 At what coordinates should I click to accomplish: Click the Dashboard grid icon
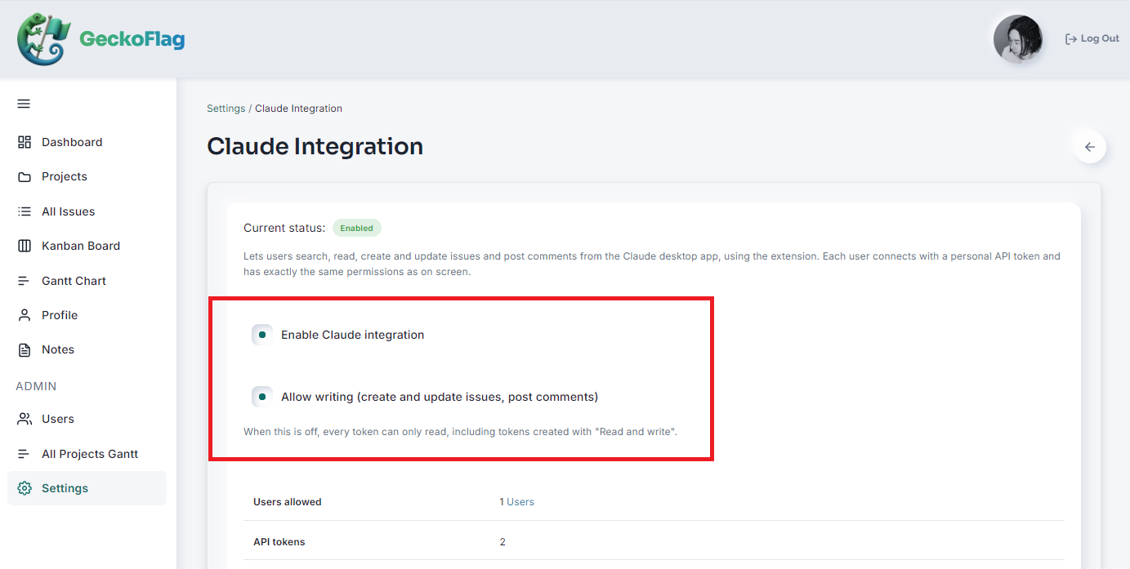25,142
